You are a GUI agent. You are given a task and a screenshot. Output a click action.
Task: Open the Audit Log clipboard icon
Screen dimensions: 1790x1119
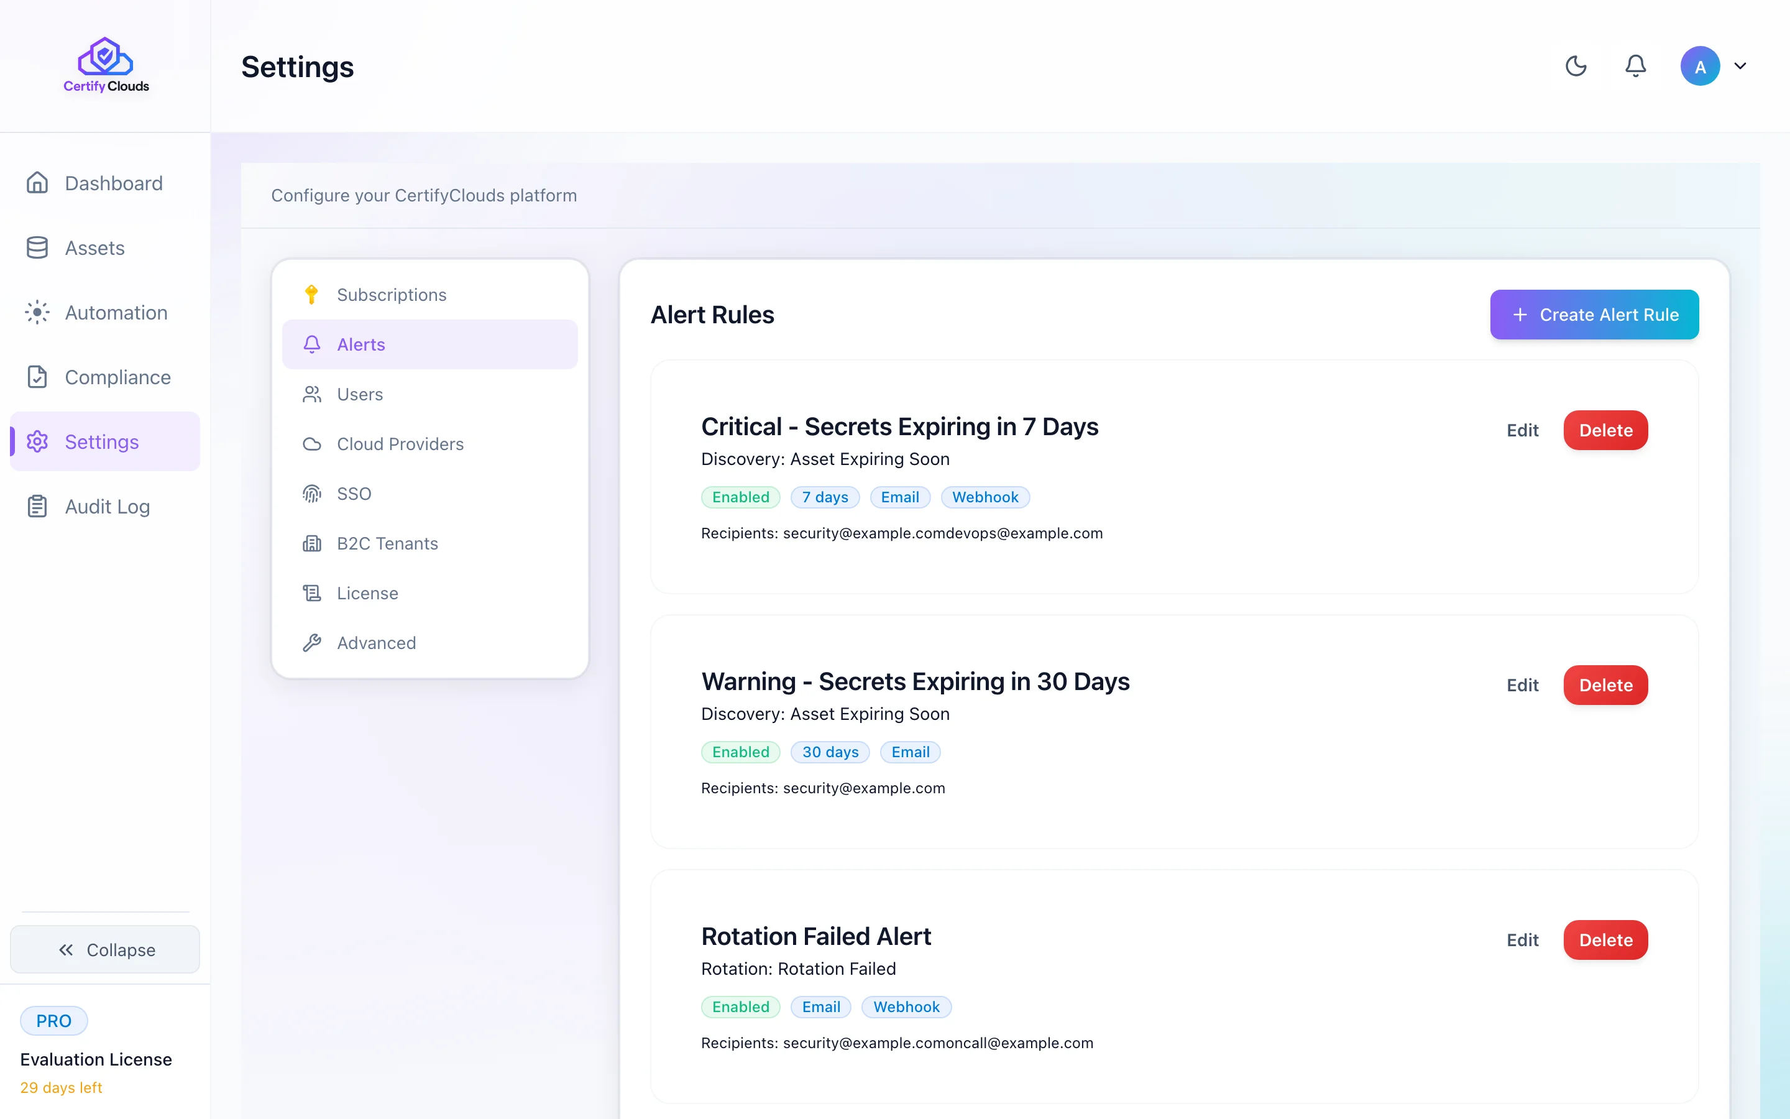click(x=38, y=506)
